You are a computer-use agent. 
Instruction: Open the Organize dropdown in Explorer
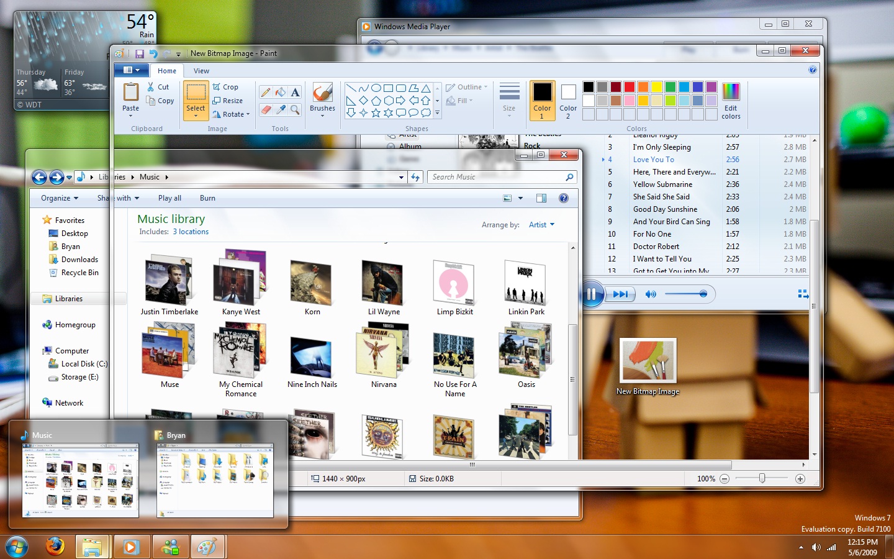pyautogui.click(x=60, y=198)
